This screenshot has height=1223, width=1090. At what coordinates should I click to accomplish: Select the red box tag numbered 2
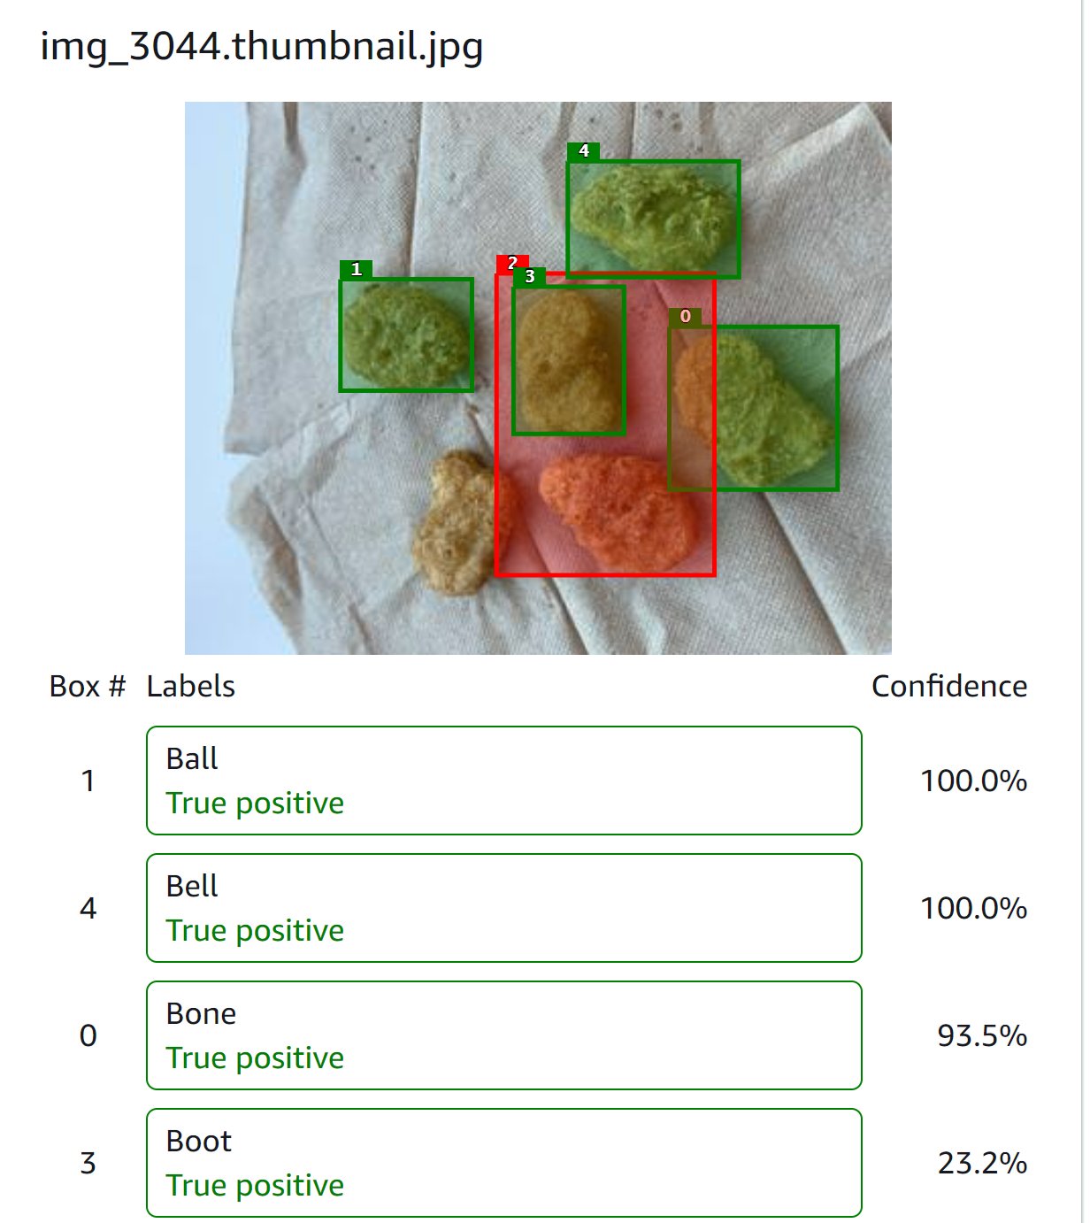coord(511,263)
